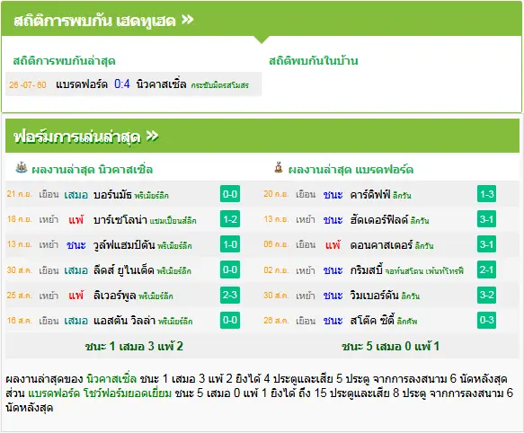The width and height of the screenshot is (524, 433).
Task: Click the 0-0 score for บอร์นมัธ match
Action: coord(230,194)
